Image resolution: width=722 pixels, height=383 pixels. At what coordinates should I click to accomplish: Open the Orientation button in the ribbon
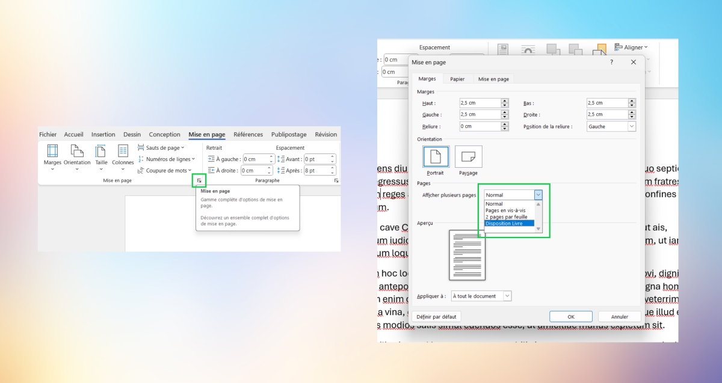(x=77, y=158)
